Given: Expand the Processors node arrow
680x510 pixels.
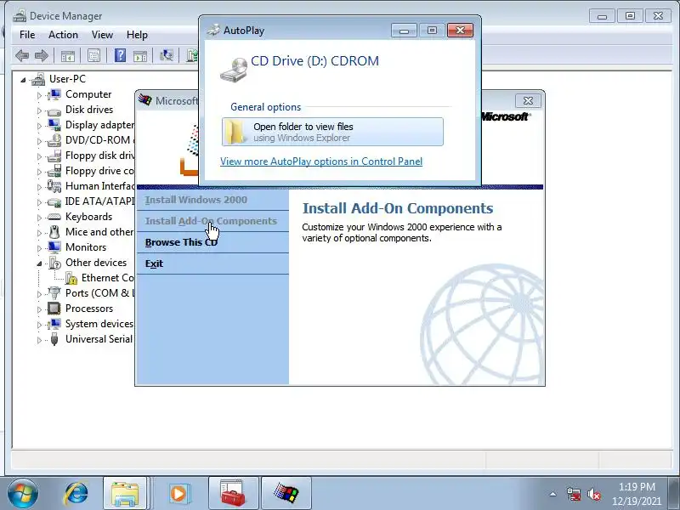Looking at the screenshot, I should pos(39,309).
